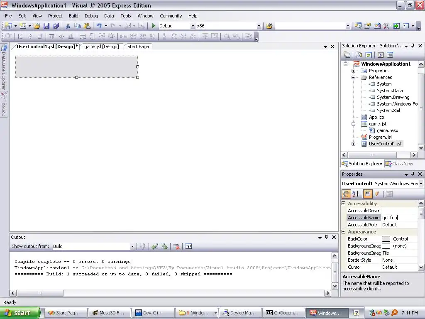Switch to game.jsl [Design] tab
Screen dimensions: 425x319
[x=102, y=47]
